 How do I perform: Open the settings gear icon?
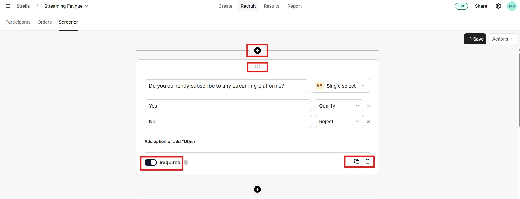498,6
